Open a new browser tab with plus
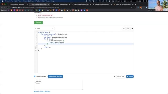Image resolution: width=168 pixels, height=94 pixels. pyautogui.click(x=135, y=4)
